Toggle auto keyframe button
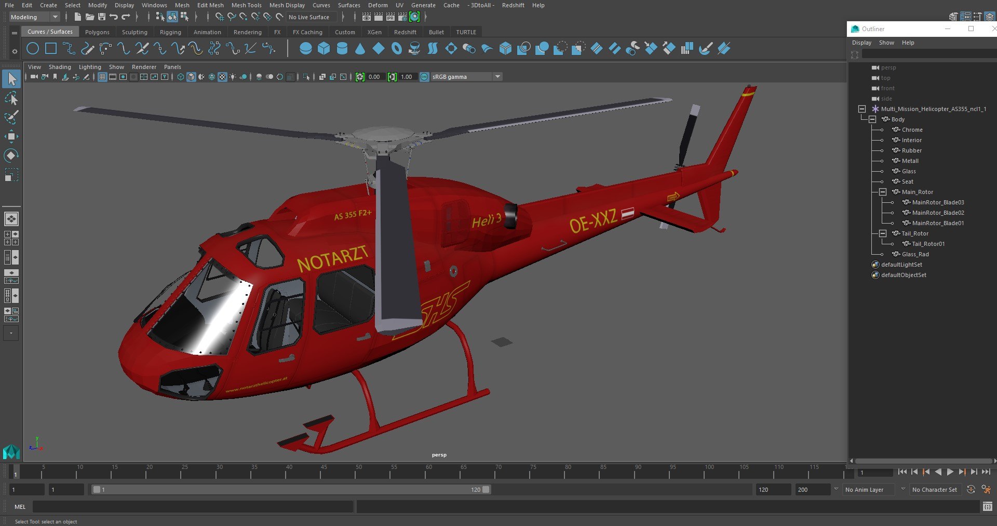The height and width of the screenshot is (526, 997). coord(971,489)
